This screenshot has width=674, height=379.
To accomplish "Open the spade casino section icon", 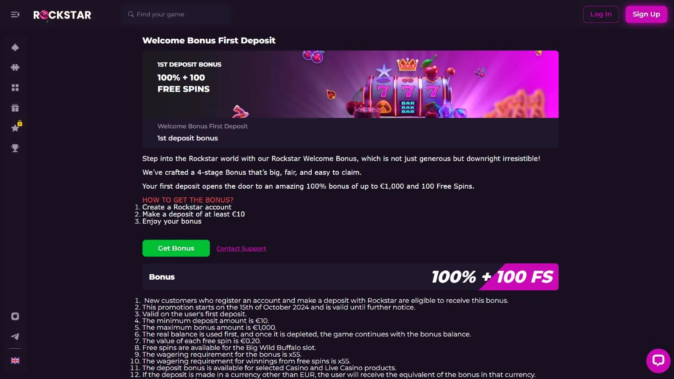I will click(x=15, y=47).
